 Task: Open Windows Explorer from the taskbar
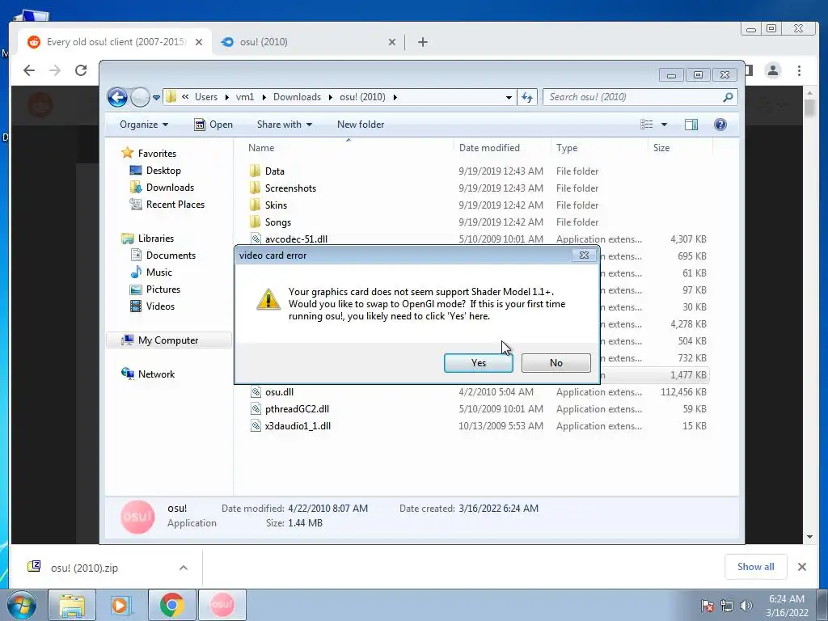coord(72,605)
